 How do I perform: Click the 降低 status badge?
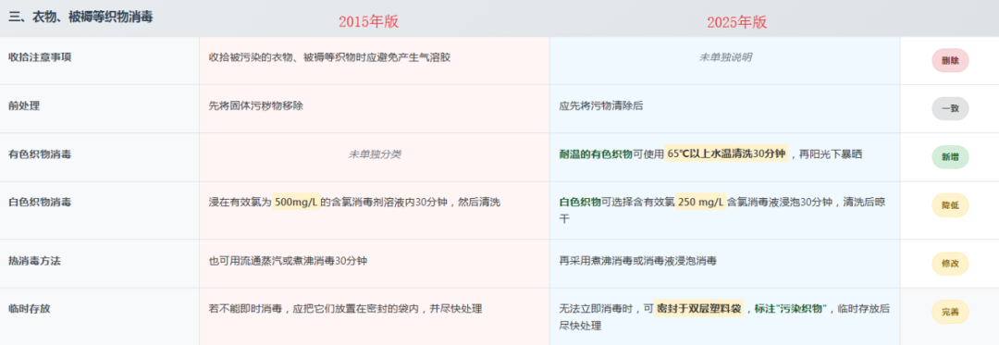pyautogui.click(x=950, y=205)
